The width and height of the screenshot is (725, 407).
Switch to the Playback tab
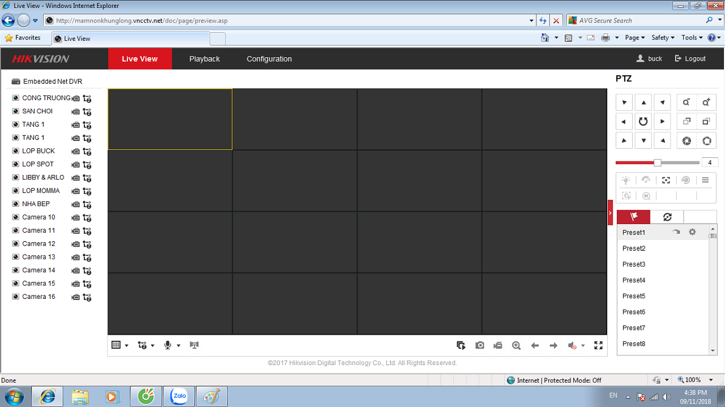(x=204, y=59)
